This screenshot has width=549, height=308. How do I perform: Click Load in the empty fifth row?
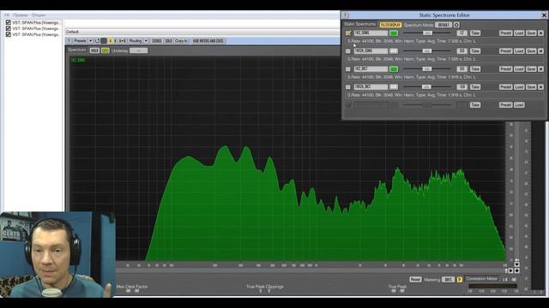point(519,104)
